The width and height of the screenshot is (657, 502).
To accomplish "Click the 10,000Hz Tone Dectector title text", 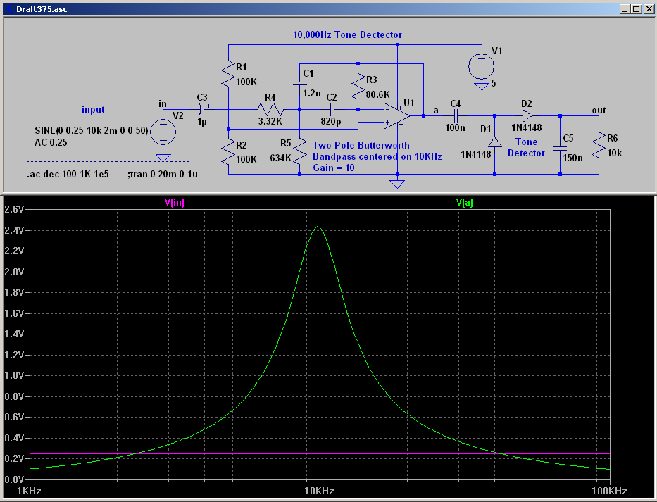I will coord(347,34).
